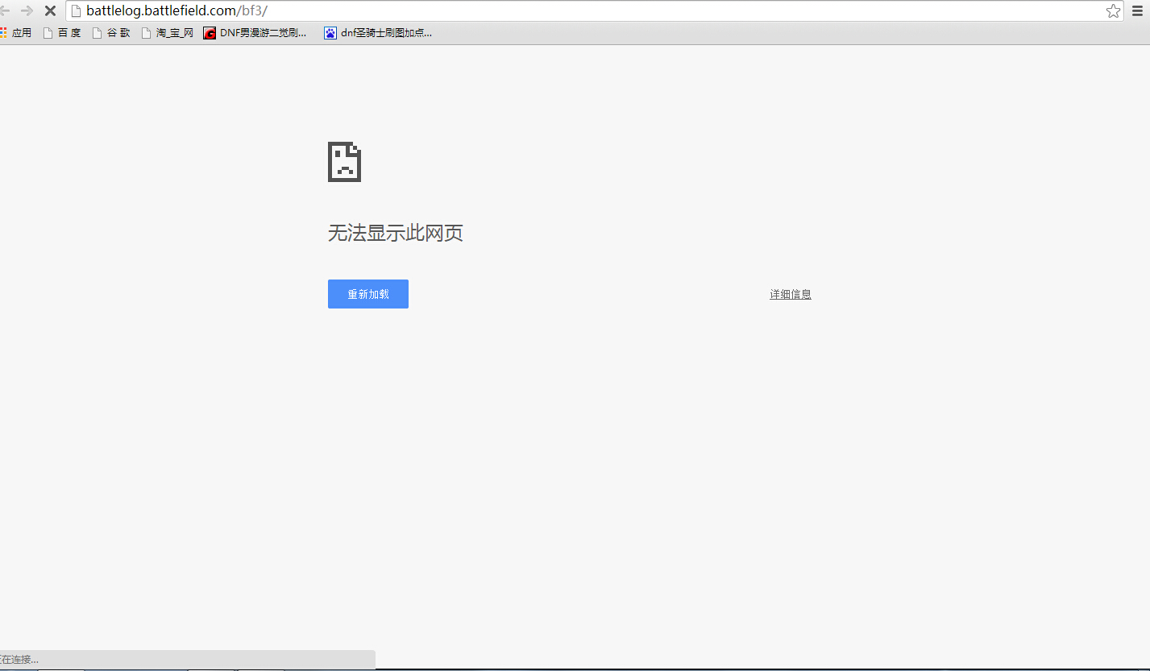Stop page loading with the X button
The image size is (1150, 671).
[49, 10]
